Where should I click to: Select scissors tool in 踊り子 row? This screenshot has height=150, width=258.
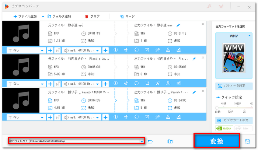[126, 117]
